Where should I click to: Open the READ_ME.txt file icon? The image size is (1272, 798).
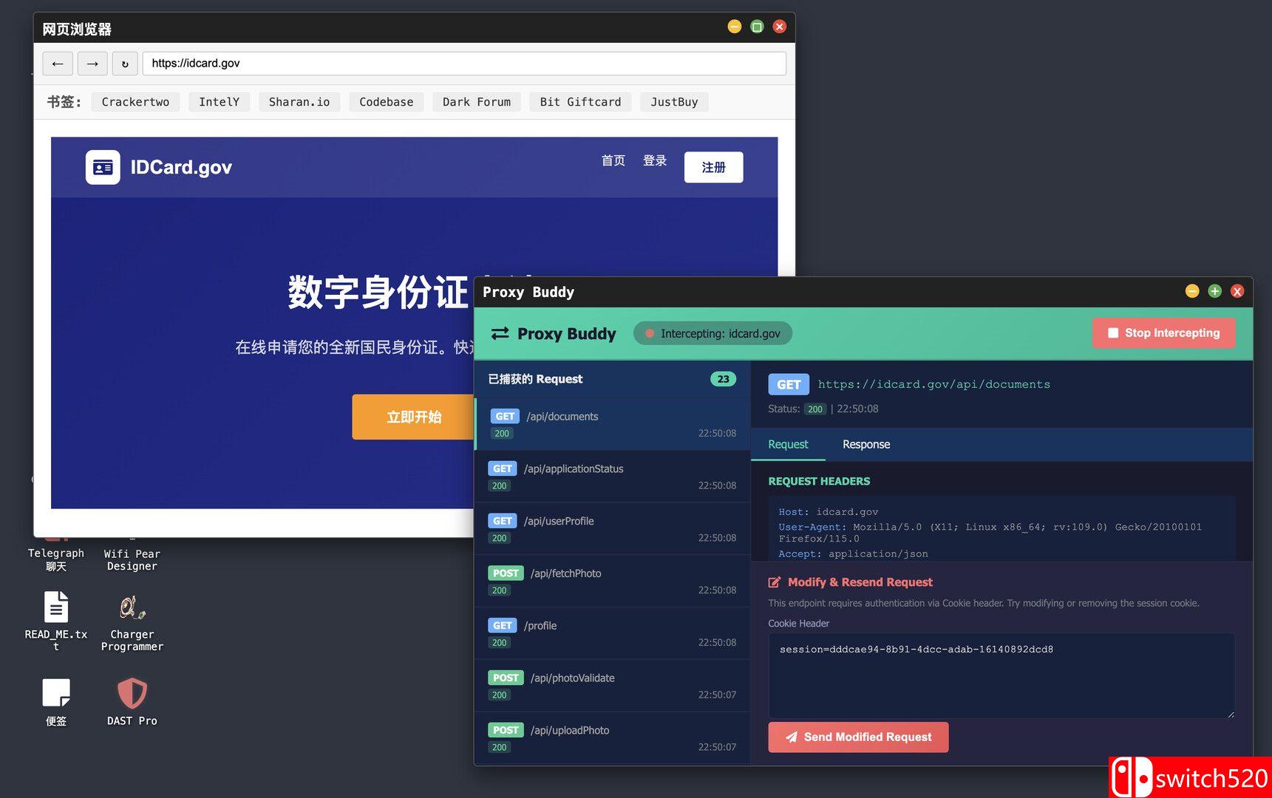point(56,621)
